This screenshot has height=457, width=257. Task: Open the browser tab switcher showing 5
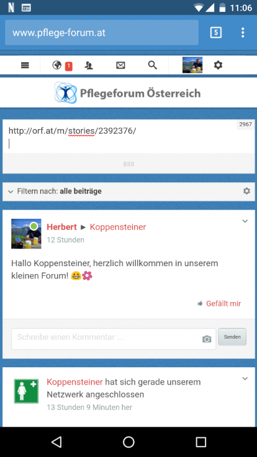click(216, 33)
